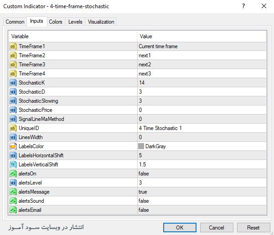Click the boolean icon beside alertsEmail
The height and width of the screenshot is (235, 274).
pos(13,210)
